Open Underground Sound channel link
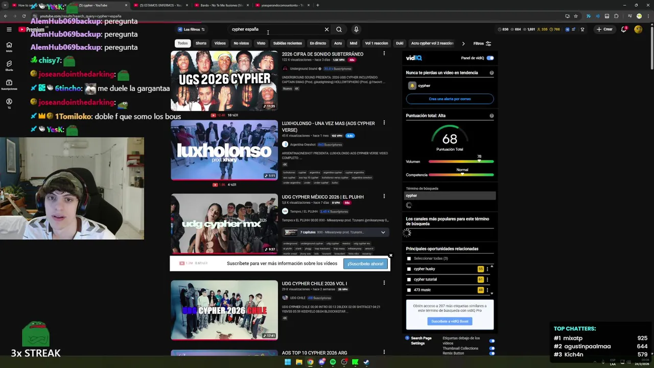The height and width of the screenshot is (368, 654). coord(303,68)
